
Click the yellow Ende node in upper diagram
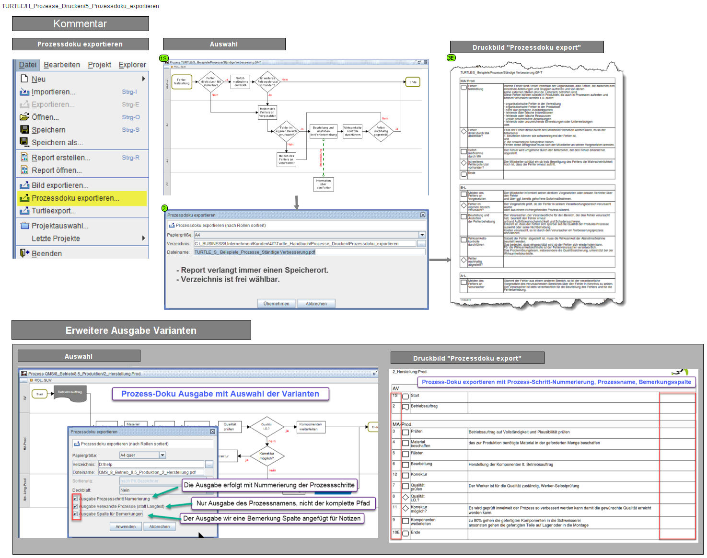[x=413, y=82]
